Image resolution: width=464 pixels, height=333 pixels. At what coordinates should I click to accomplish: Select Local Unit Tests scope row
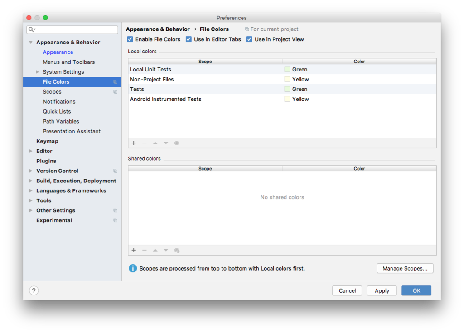pyautogui.click(x=282, y=69)
